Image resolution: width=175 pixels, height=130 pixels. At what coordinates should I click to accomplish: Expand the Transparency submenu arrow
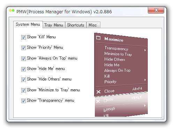[x=145, y=50]
